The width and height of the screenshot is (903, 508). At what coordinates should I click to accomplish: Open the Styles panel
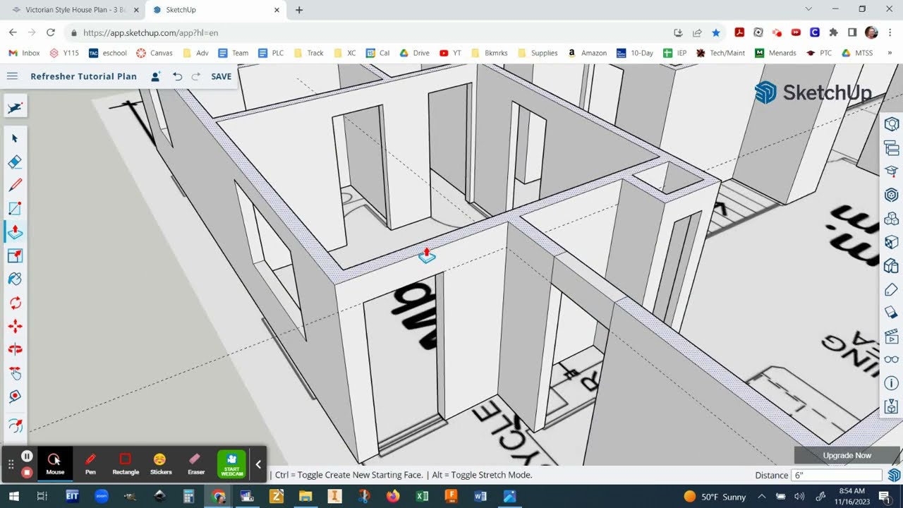coord(891,266)
